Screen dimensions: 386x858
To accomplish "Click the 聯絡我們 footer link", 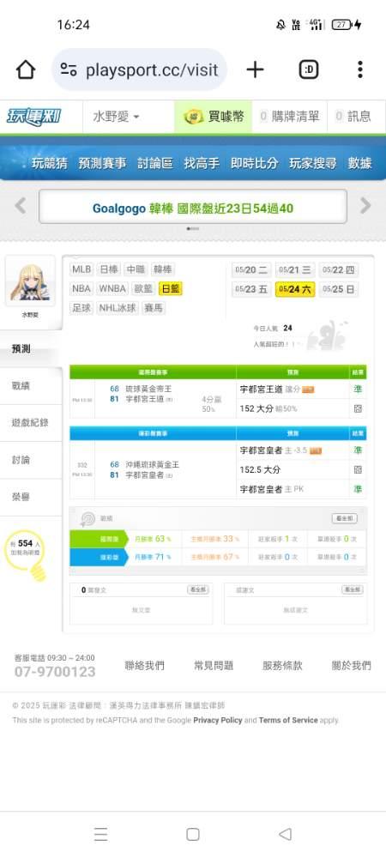I will pos(144,666).
